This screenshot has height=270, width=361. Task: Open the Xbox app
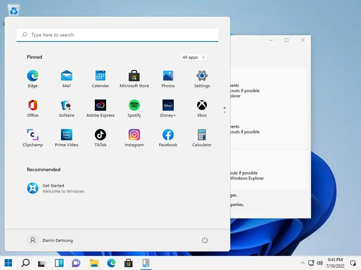[x=202, y=109]
